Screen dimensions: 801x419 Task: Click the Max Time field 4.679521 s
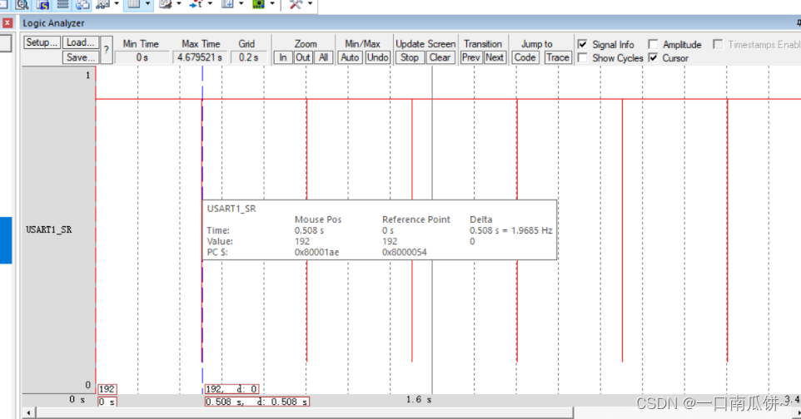point(200,57)
